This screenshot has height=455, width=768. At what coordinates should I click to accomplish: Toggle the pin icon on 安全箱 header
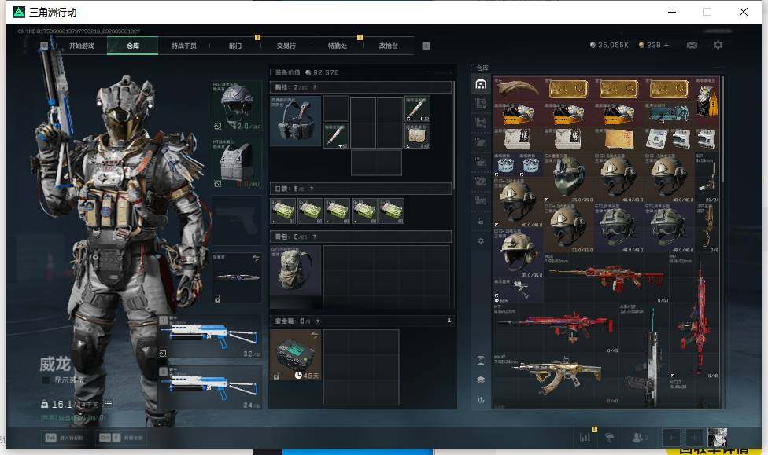pos(449,321)
